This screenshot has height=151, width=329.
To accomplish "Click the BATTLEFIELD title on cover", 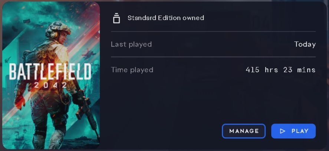I will point(50,72).
